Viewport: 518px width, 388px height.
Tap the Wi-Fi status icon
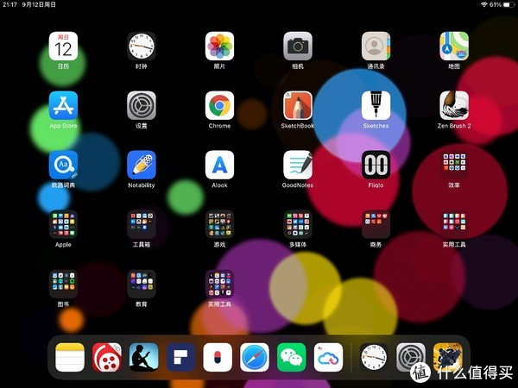[x=484, y=4]
